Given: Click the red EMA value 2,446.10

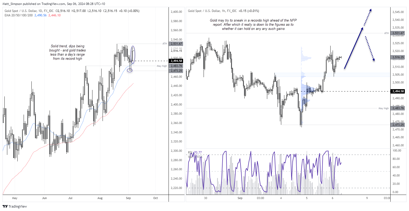Looking at the screenshot, I should click(55, 15).
